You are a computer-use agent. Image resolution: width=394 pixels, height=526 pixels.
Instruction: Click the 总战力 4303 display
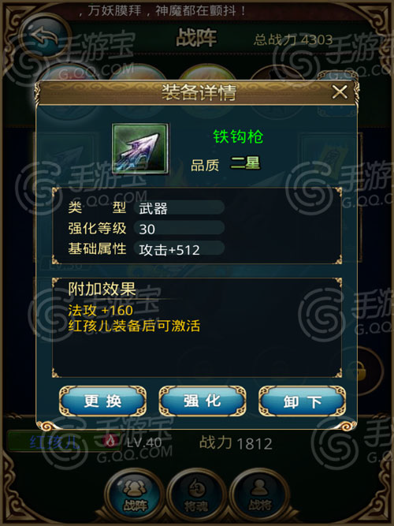tap(293, 40)
